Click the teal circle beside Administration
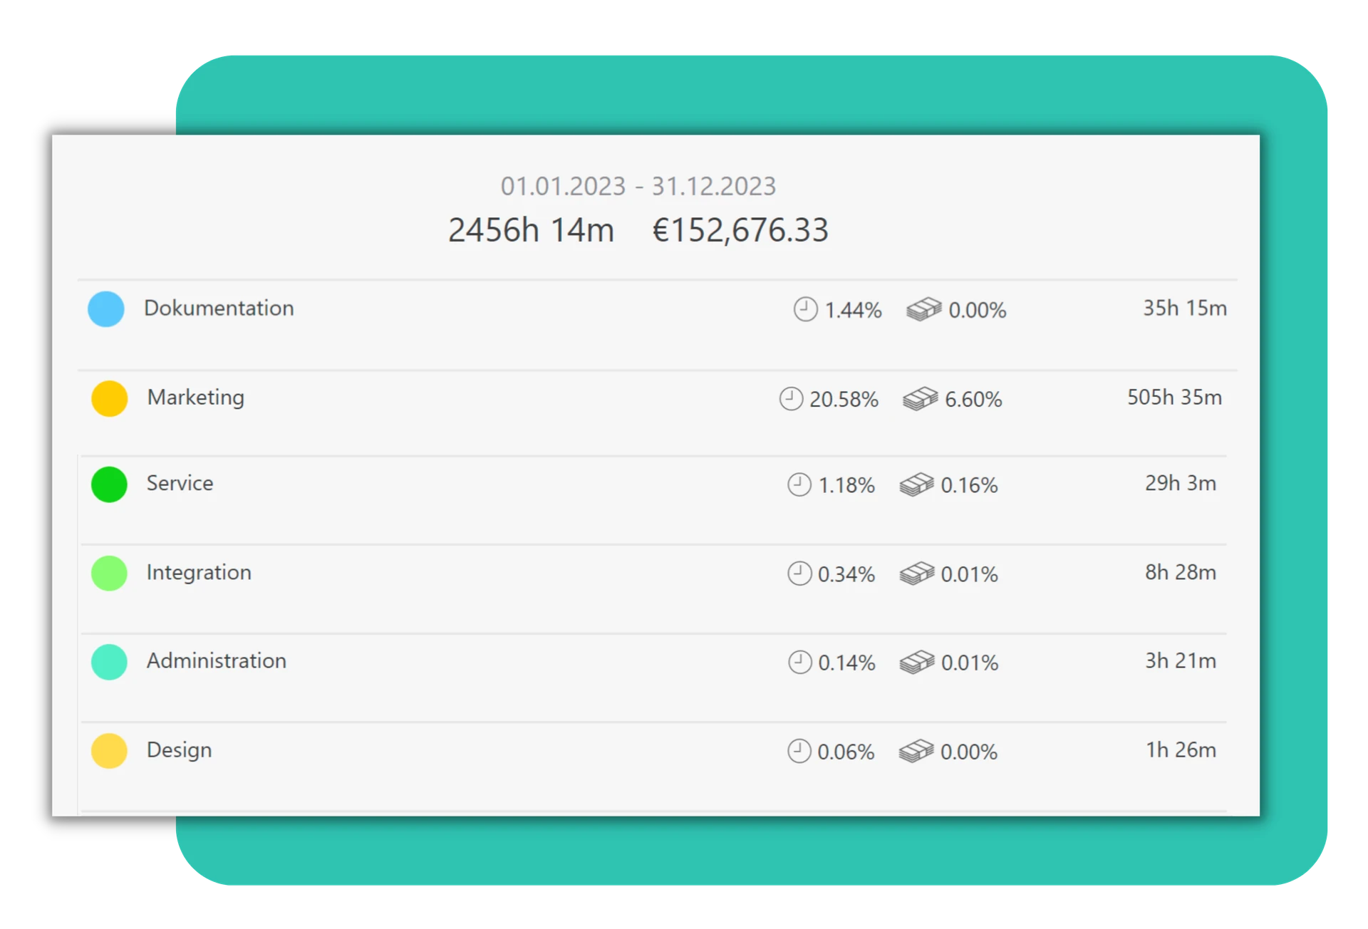 click(108, 662)
